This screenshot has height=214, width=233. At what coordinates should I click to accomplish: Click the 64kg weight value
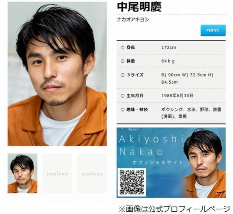168,61
